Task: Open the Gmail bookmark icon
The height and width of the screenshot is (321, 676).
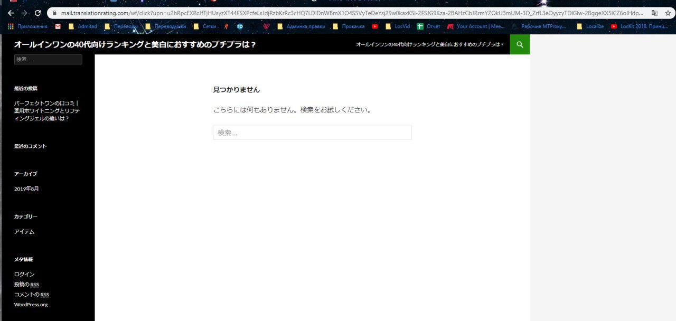Action: click(x=58, y=26)
